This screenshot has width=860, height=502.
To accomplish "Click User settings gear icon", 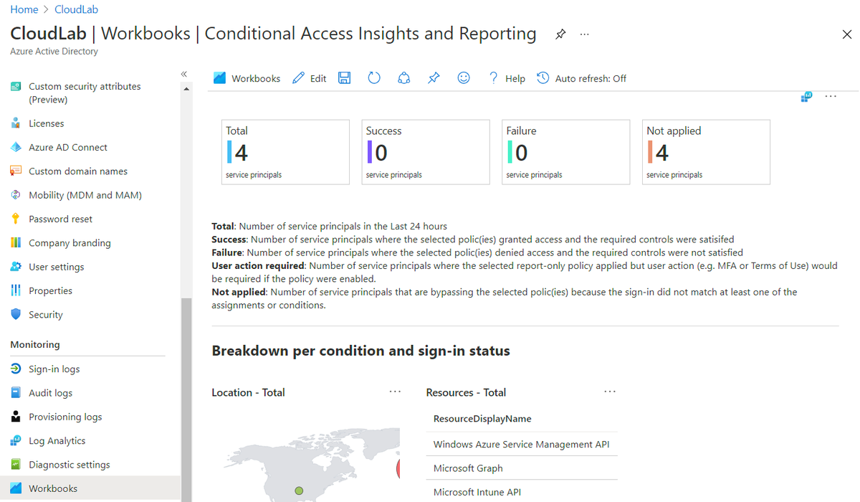I will coord(16,267).
